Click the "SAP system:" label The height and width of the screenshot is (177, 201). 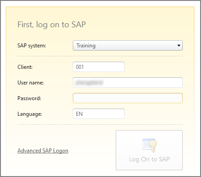click(32, 46)
